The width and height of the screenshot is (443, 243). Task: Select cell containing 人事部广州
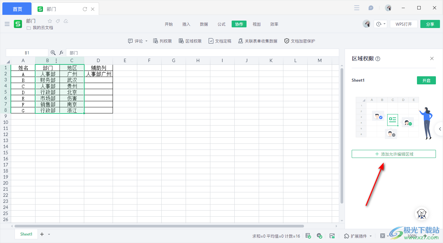pyautogui.click(x=98, y=74)
